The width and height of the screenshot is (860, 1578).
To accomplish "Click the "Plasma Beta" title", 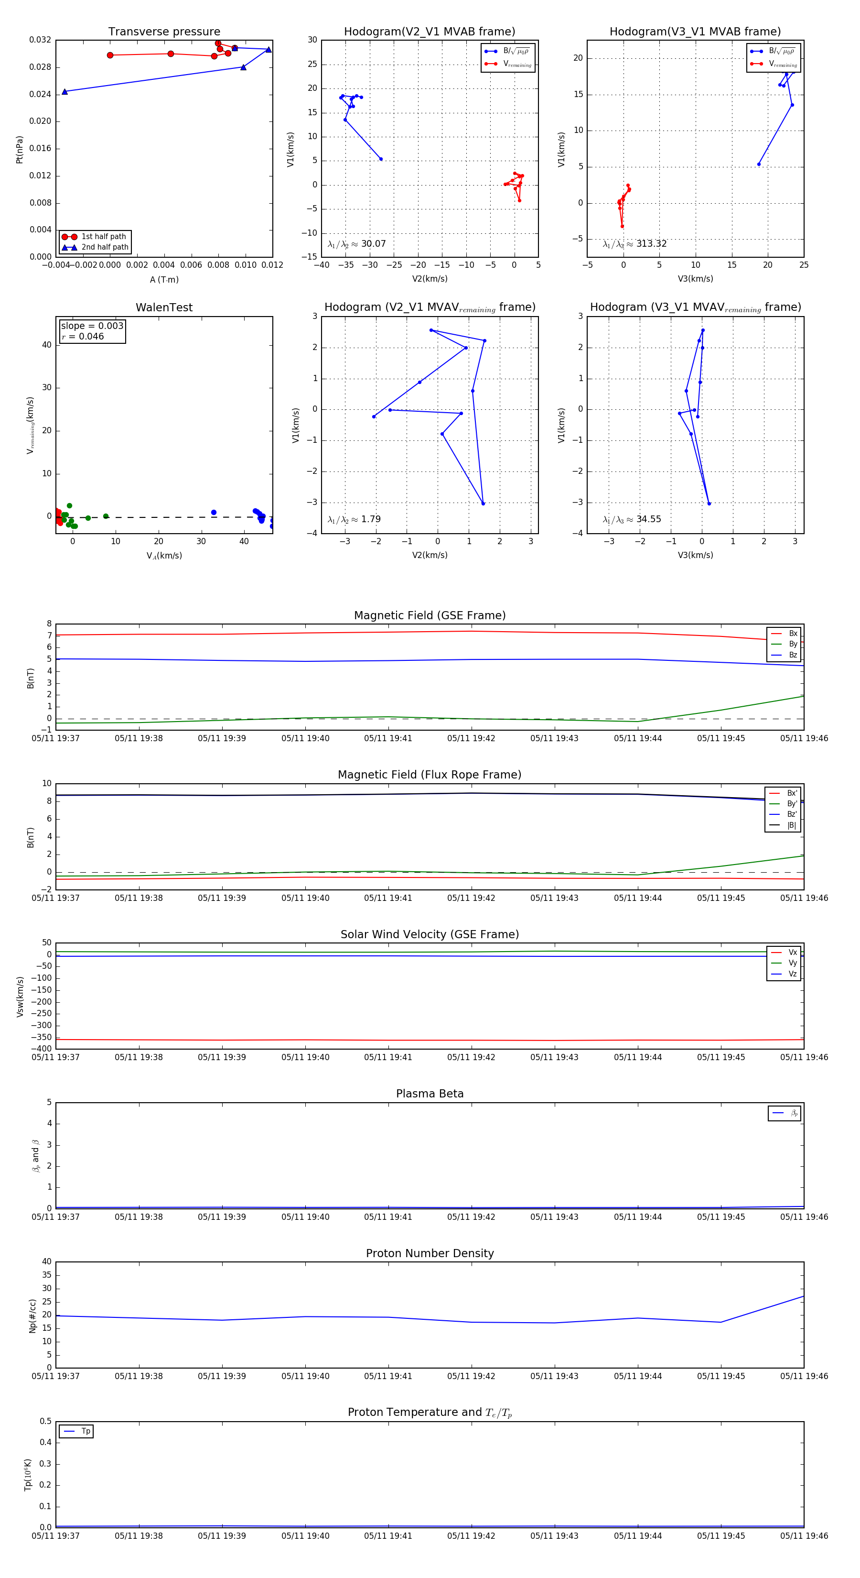I will tap(430, 1094).
